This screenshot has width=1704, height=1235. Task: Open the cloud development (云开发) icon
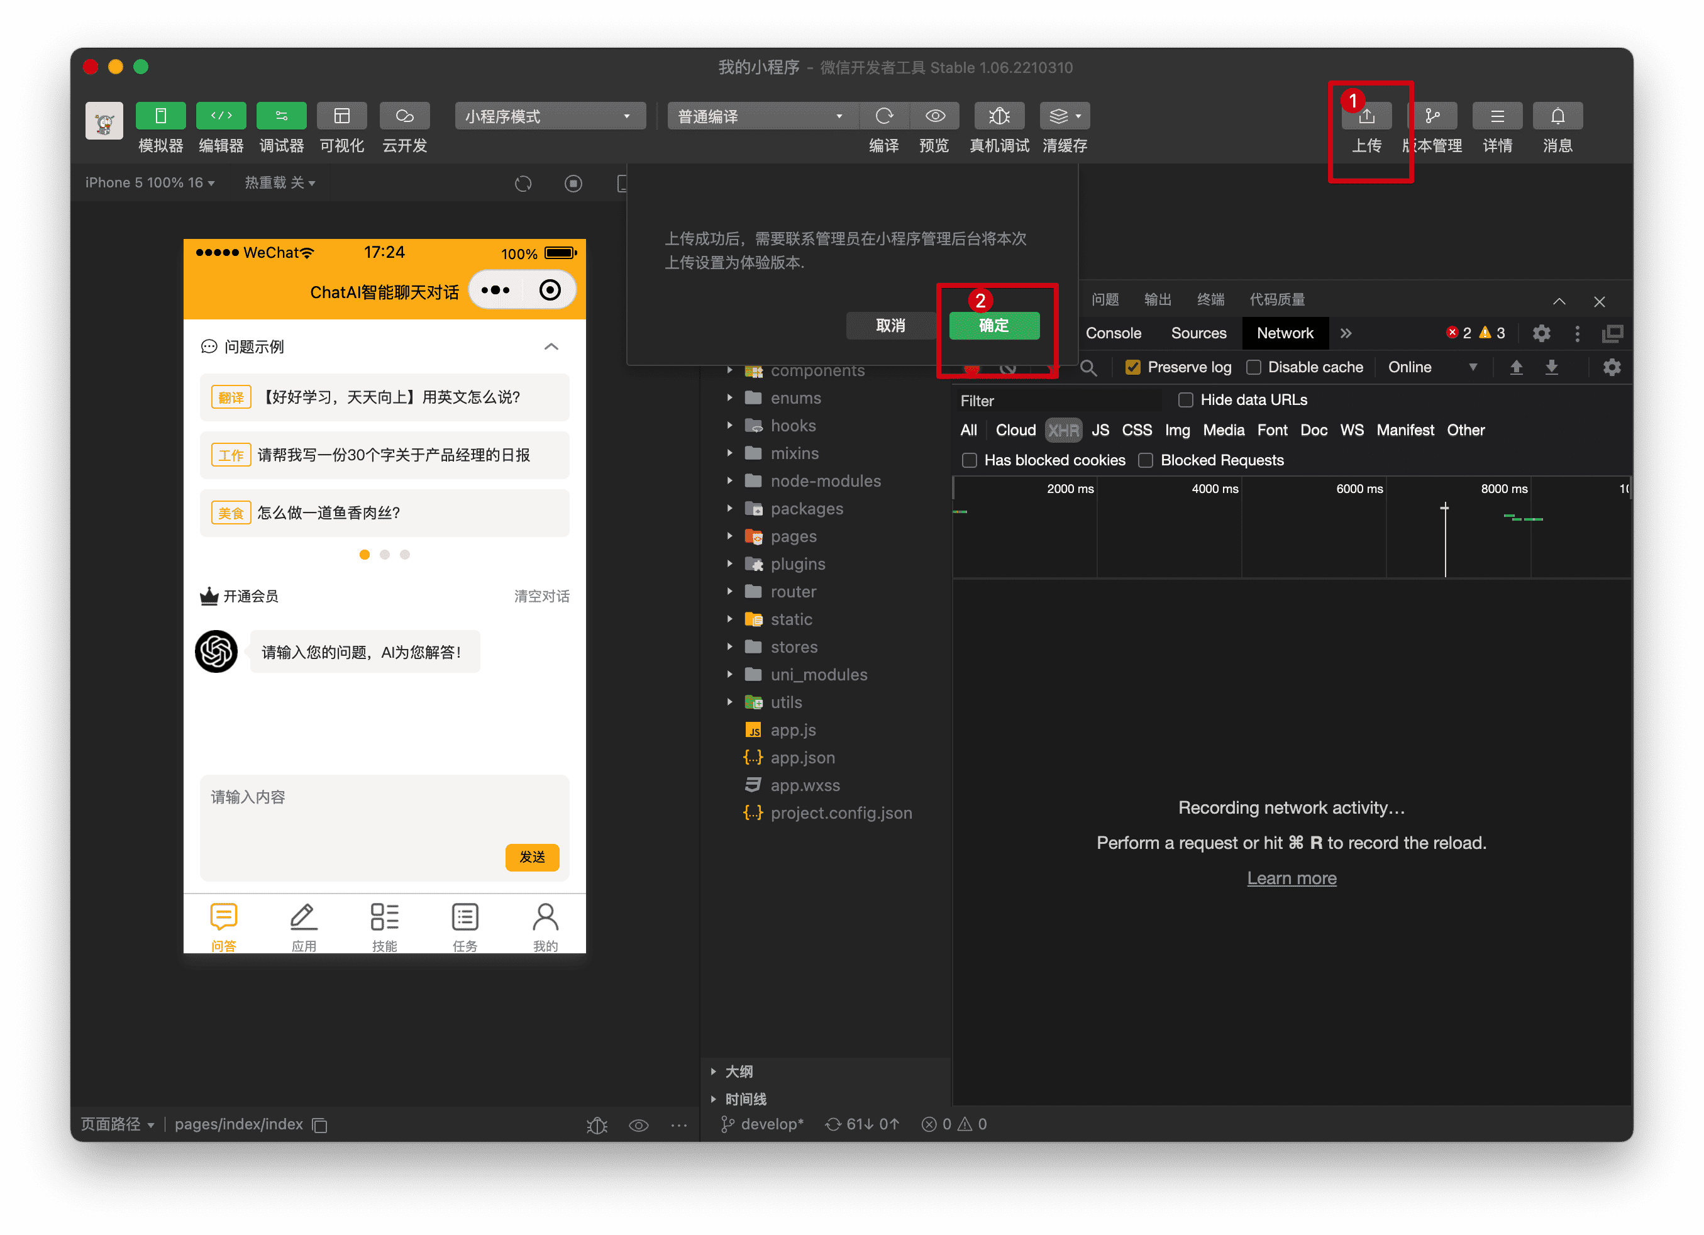[404, 116]
